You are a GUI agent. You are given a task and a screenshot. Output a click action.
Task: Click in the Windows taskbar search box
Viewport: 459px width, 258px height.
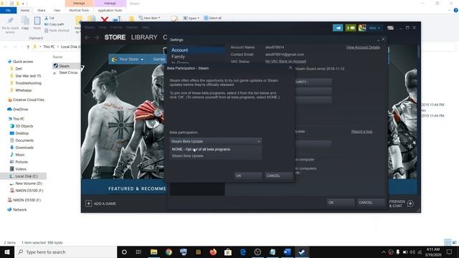[65, 252]
